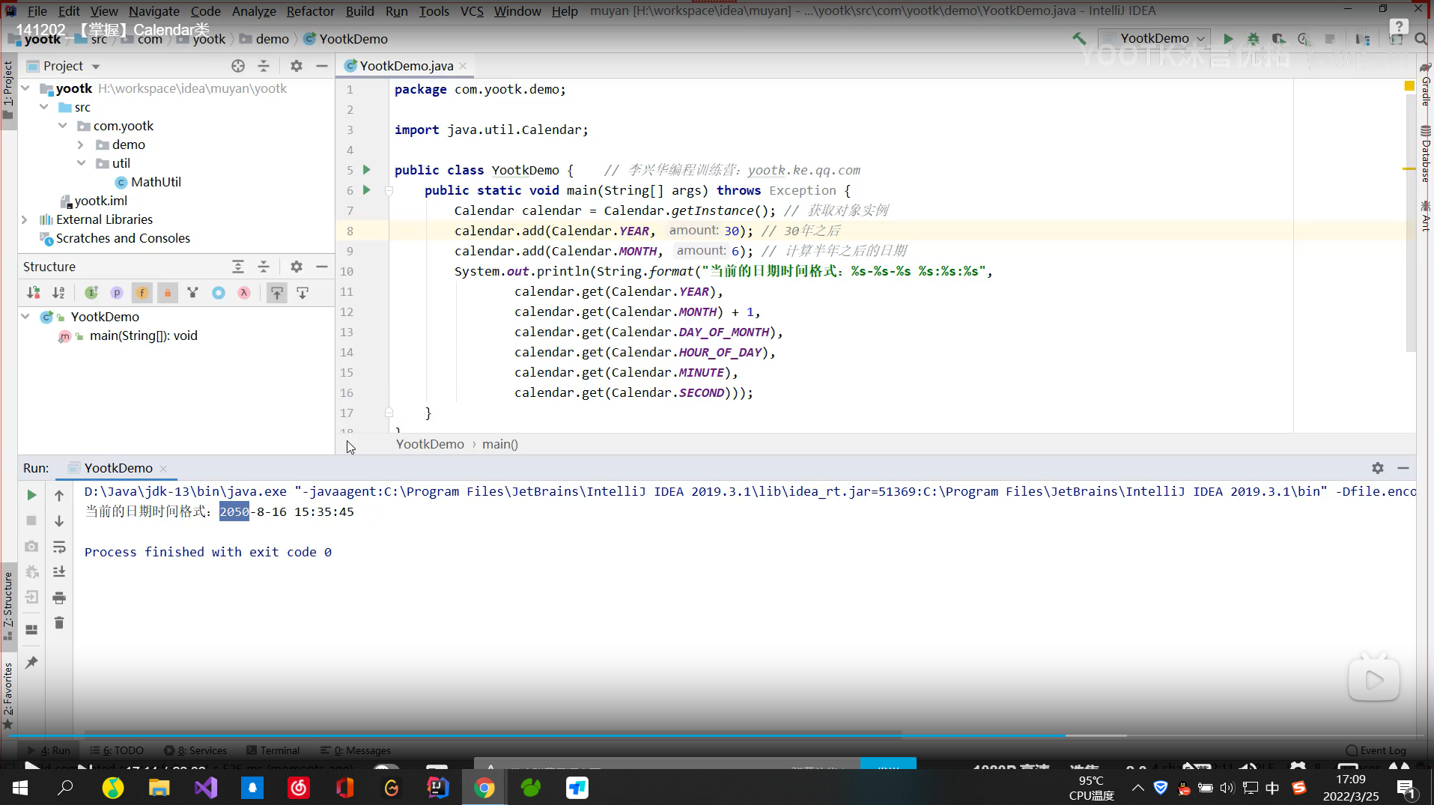This screenshot has height=805, width=1434.
Task: Enable soft-wrap in the Run console
Action: (60, 547)
